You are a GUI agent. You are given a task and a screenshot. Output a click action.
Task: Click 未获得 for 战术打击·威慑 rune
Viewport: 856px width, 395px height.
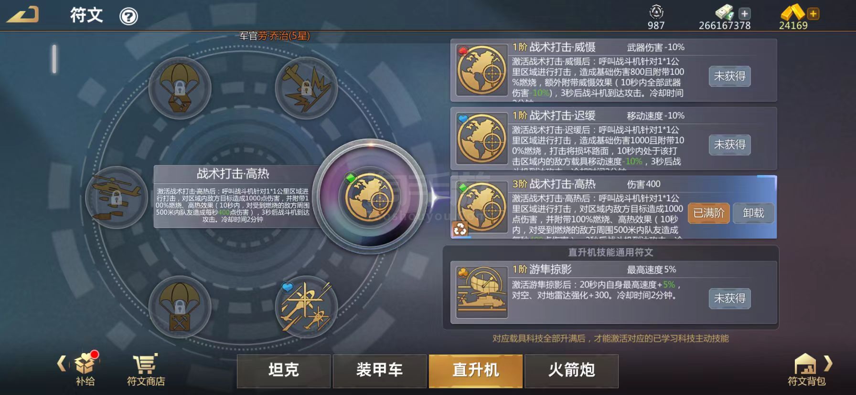point(729,76)
